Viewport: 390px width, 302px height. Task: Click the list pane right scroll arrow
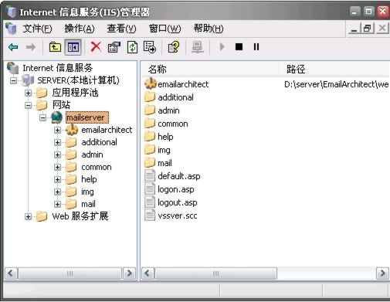(382, 273)
